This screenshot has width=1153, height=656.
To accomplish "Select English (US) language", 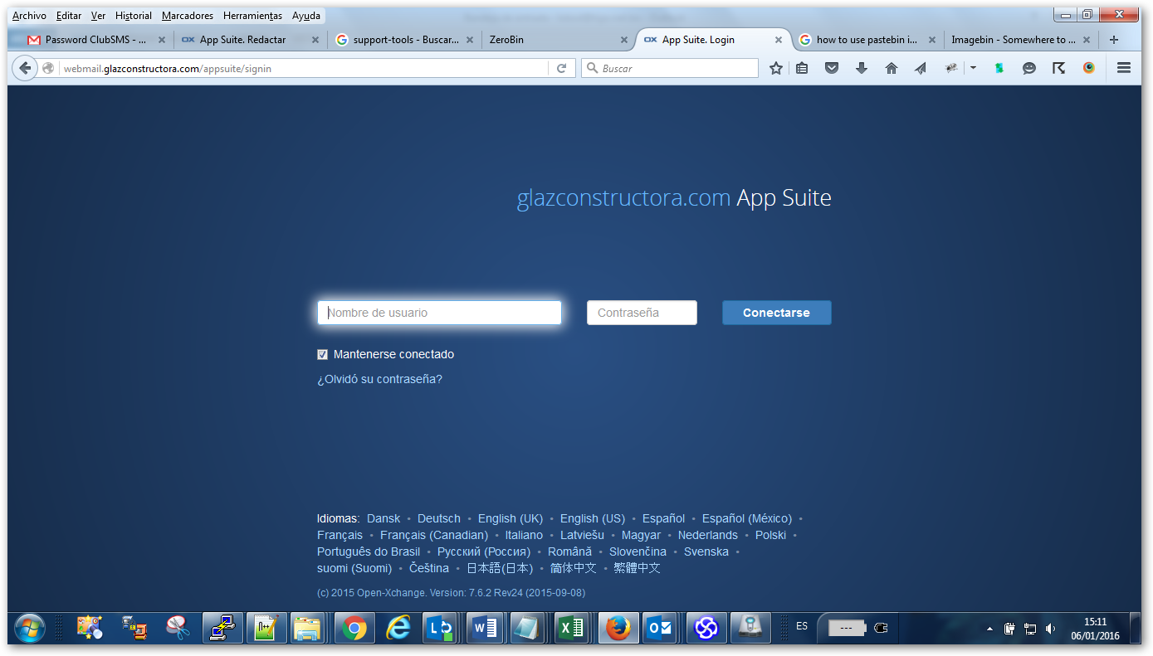I will tap(593, 518).
